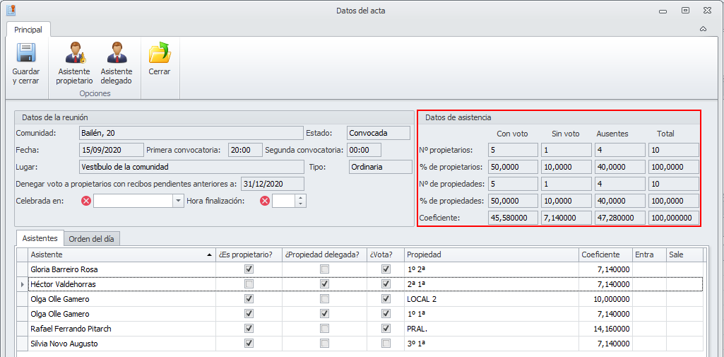Image resolution: width=724 pixels, height=357 pixels.
Task: Toggle ¿Propiedad delegada? for Gloria Barreiro Rosa
Action: 324,269
